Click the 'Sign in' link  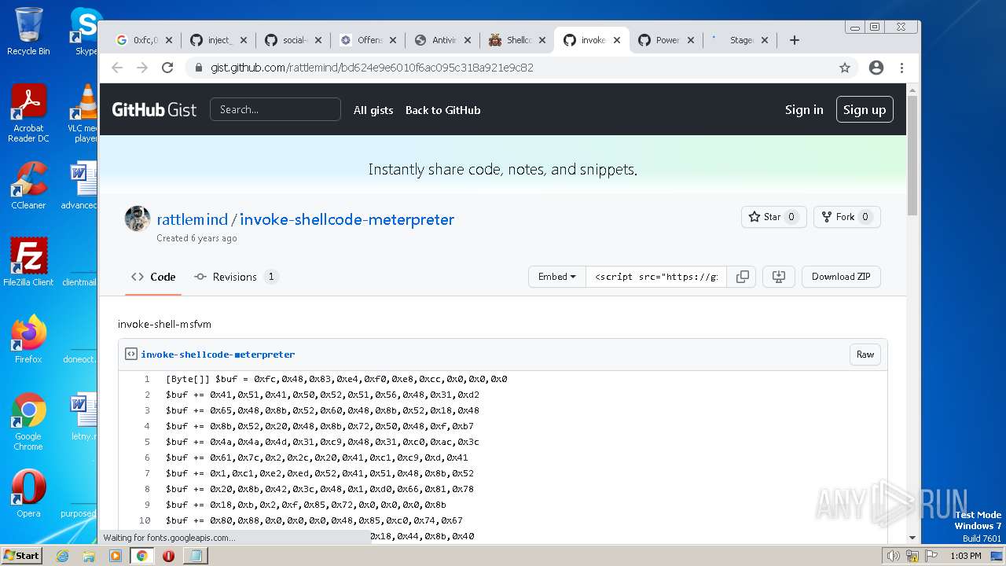click(x=804, y=110)
